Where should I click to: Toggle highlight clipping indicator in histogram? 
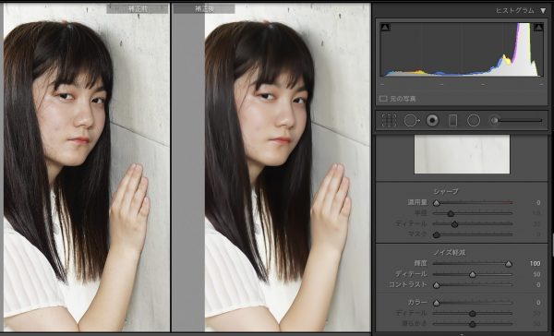538,27
